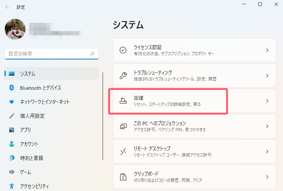283x191 pixels.
Task: Open リモート デスクトップ page
Action: (194, 152)
